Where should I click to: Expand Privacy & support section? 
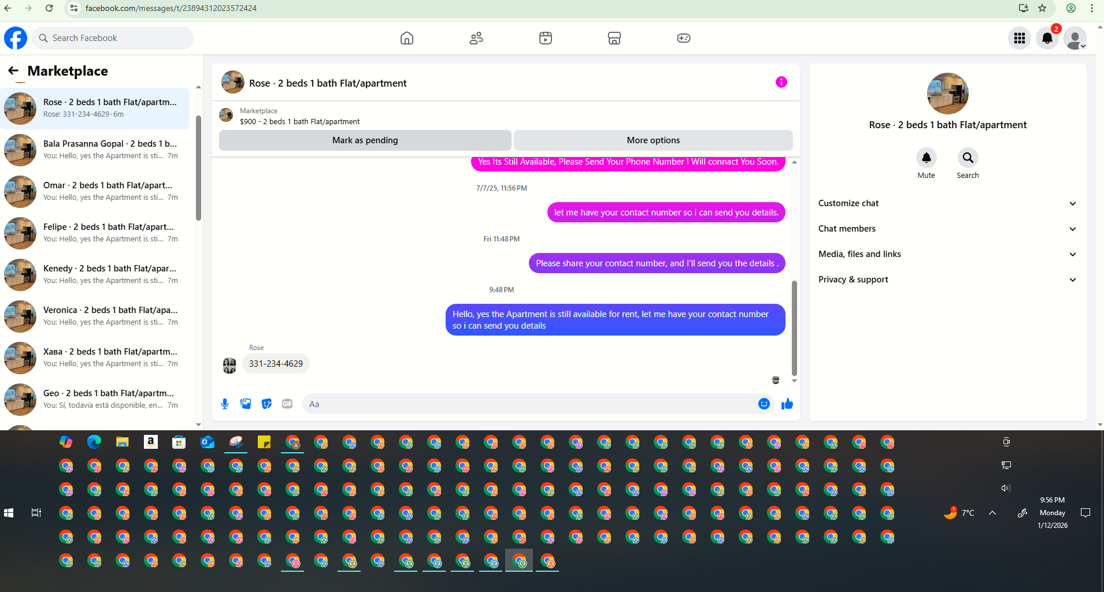948,280
